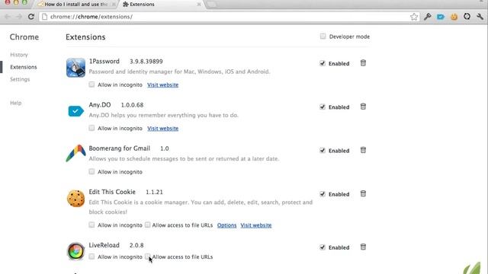
Task: Remove Boomerang for Gmail via trash icon
Action: pos(363,150)
